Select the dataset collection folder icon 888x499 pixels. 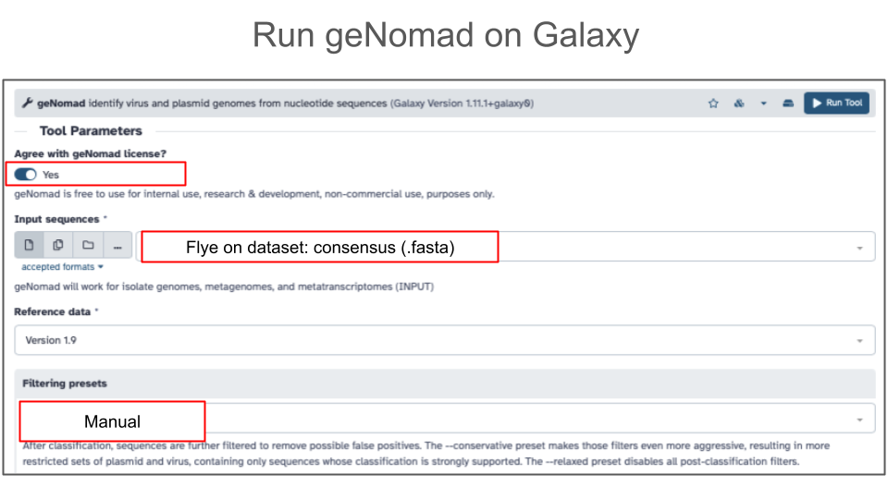tap(88, 246)
